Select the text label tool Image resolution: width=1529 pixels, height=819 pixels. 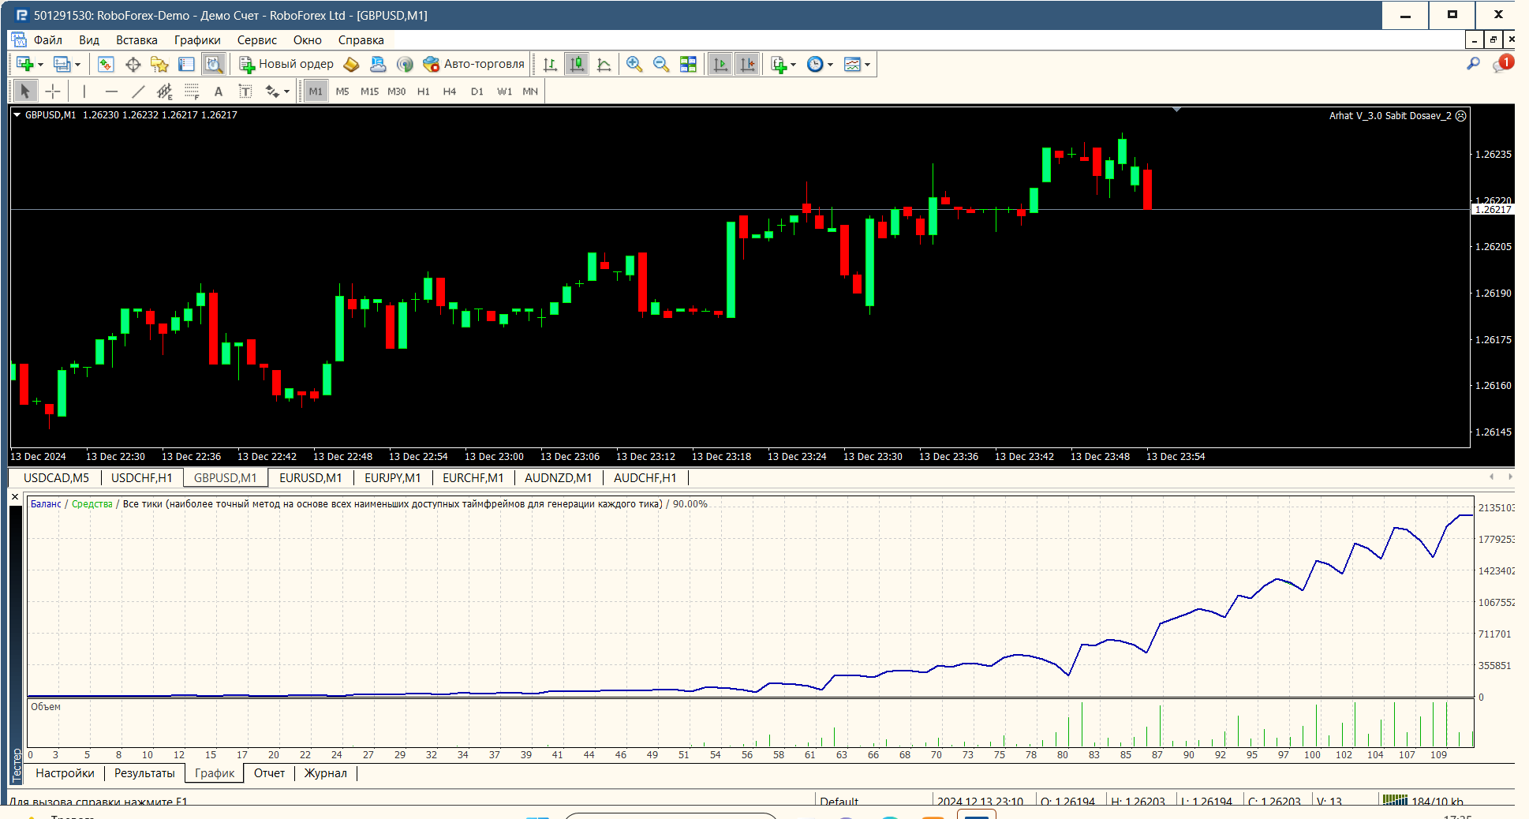pos(245,92)
